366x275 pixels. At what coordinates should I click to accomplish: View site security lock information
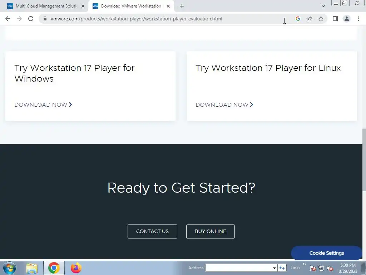[45, 19]
